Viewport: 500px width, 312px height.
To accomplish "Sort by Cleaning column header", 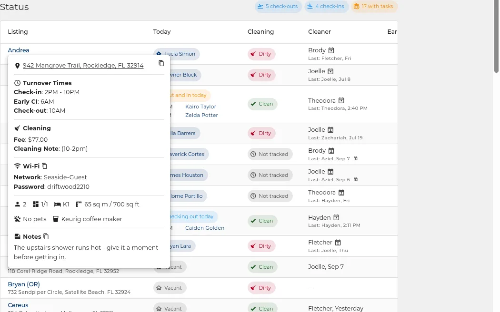I will coord(260,31).
